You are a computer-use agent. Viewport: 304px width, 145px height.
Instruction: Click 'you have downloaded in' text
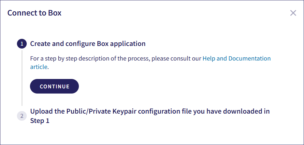pos(232,112)
